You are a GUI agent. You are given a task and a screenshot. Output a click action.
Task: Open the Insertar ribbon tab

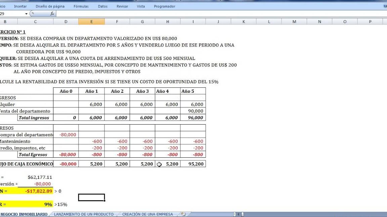point(20,6)
